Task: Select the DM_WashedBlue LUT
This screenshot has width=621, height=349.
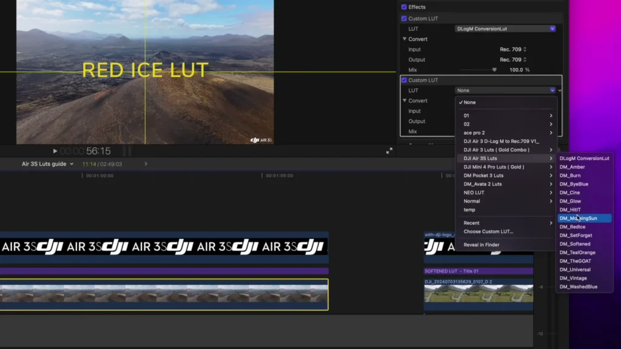Action: tap(585, 287)
